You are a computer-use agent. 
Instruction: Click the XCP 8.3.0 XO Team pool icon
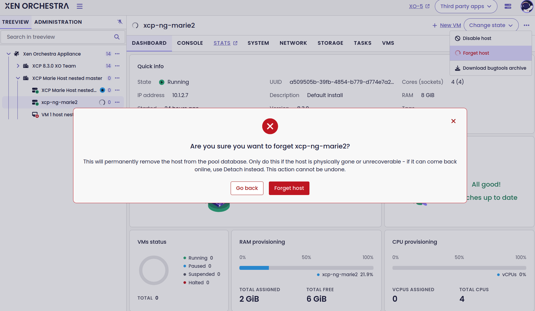pyautogui.click(x=26, y=66)
